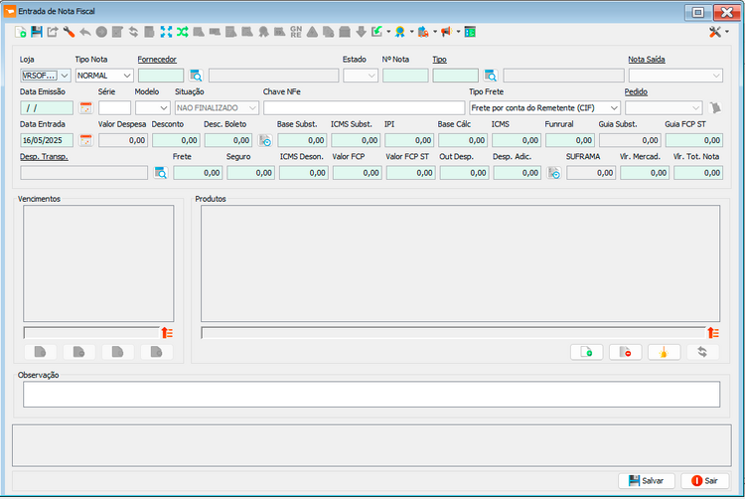
Task: Click the broom clear products button
Action: tap(664, 352)
